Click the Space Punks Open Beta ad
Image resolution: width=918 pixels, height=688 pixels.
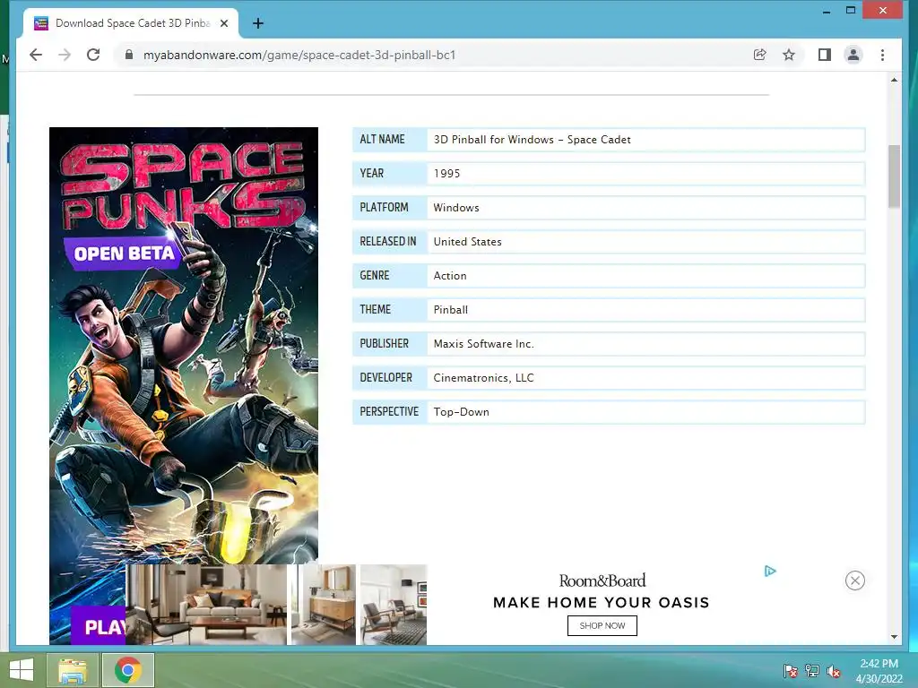tap(184, 345)
